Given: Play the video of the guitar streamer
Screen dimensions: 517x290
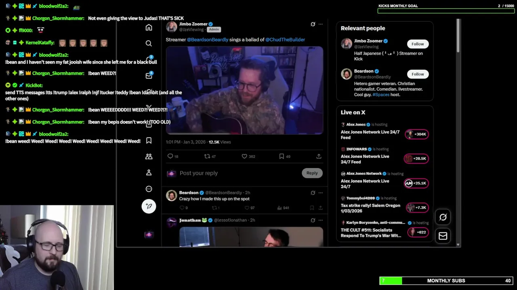Looking at the screenshot, I should pyautogui.click(x=244, y=90).
